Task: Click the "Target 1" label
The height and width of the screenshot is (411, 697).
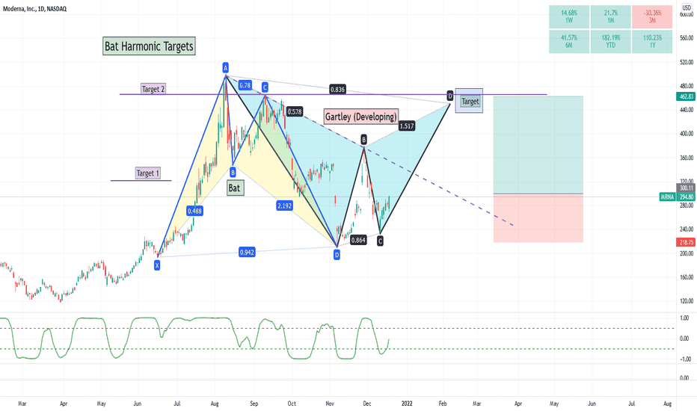Action: coord(148,173)
